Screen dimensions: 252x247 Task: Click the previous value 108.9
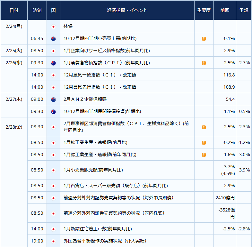pos(229,87)
